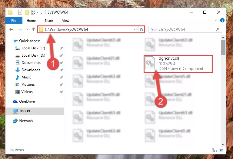Switch to Details view in status bar
The width and height of the screenshot is (233, 159).
tap(215, 151)
